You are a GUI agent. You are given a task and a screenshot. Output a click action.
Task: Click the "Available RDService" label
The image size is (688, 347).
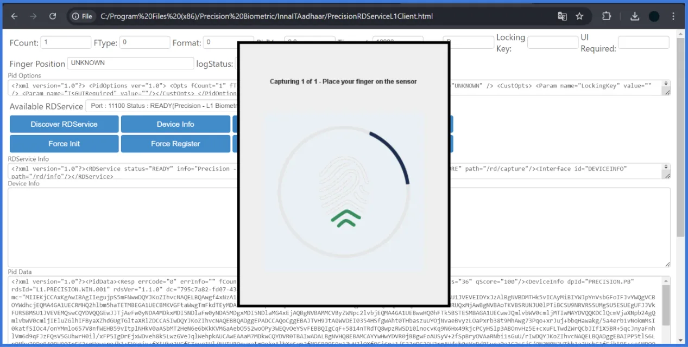46,106
